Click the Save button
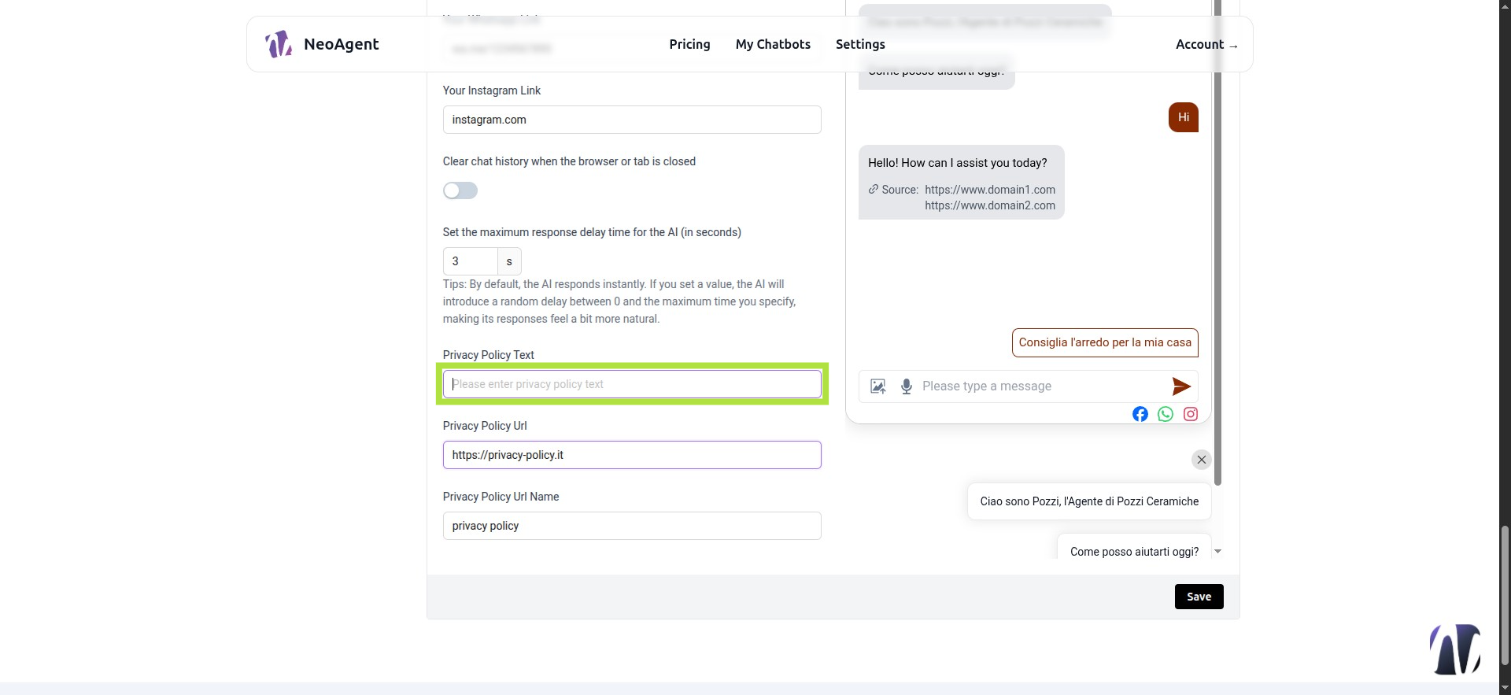 [x=1199, y=597]
